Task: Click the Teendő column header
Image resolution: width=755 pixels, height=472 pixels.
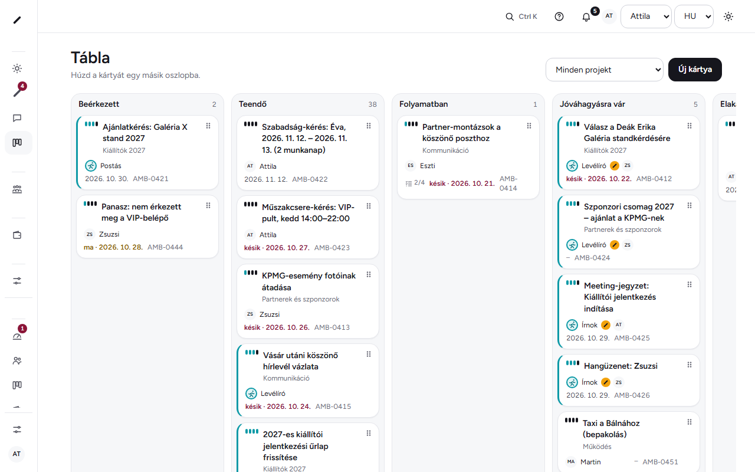Action: 252,104
